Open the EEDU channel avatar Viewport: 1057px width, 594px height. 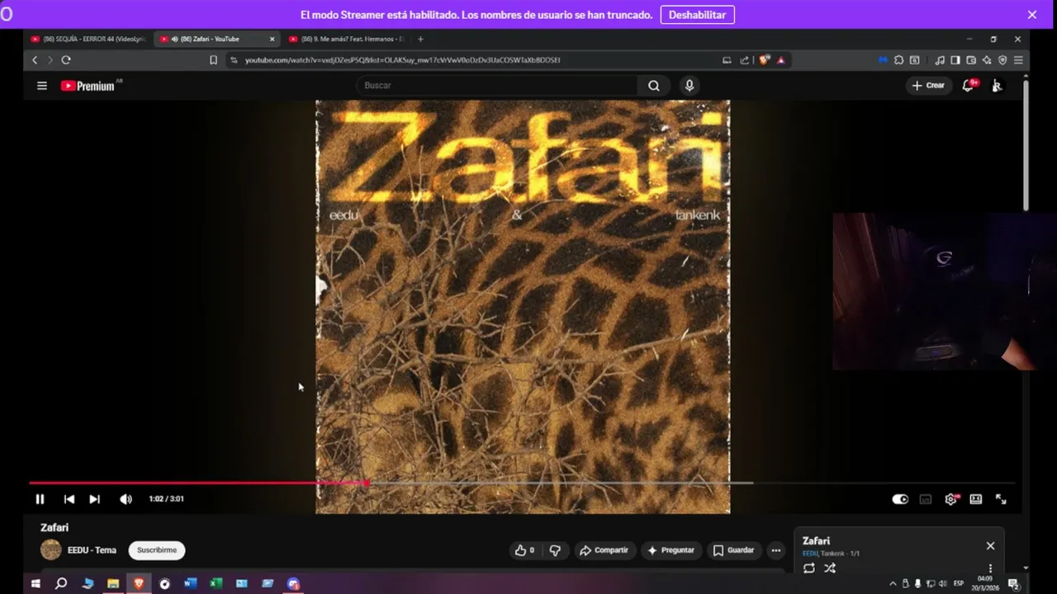coord(51,549)
